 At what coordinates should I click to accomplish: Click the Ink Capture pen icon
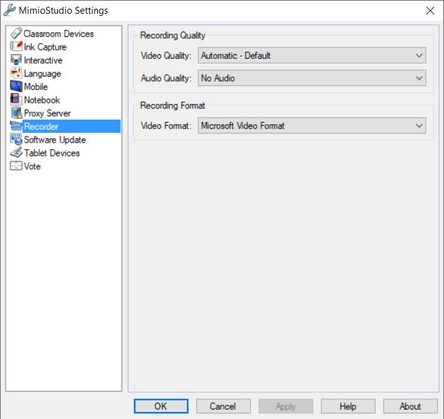[x=16, y=46]
